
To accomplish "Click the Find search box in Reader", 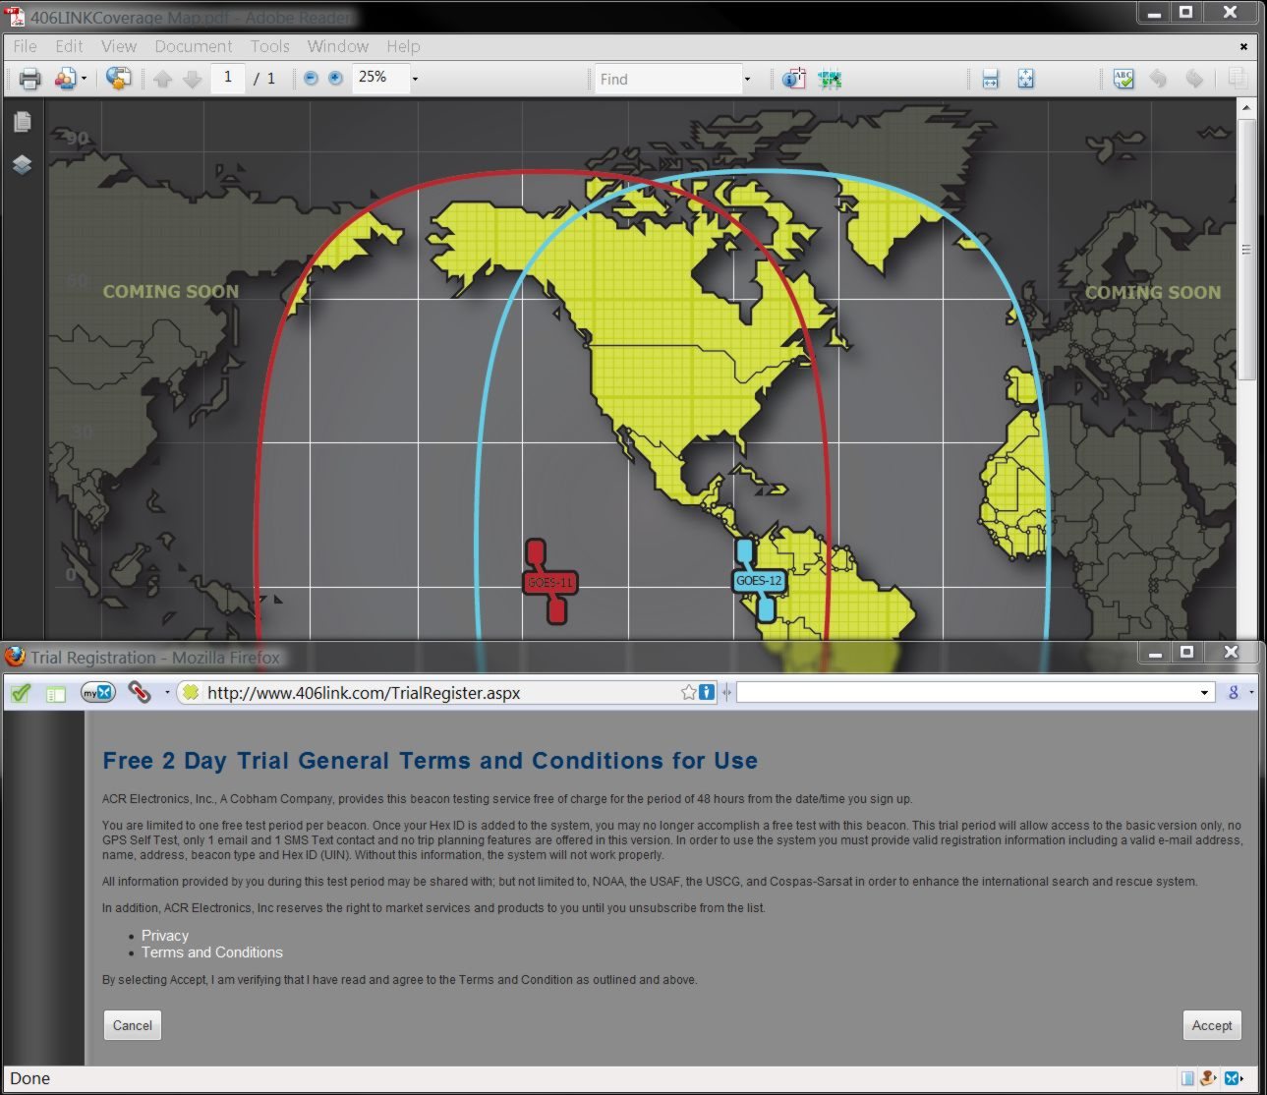I will click(x=667, y=79).
